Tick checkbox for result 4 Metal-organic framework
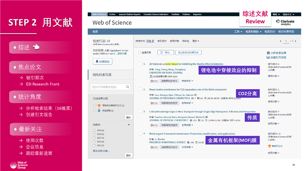The image size is (305, 171). 140,133
